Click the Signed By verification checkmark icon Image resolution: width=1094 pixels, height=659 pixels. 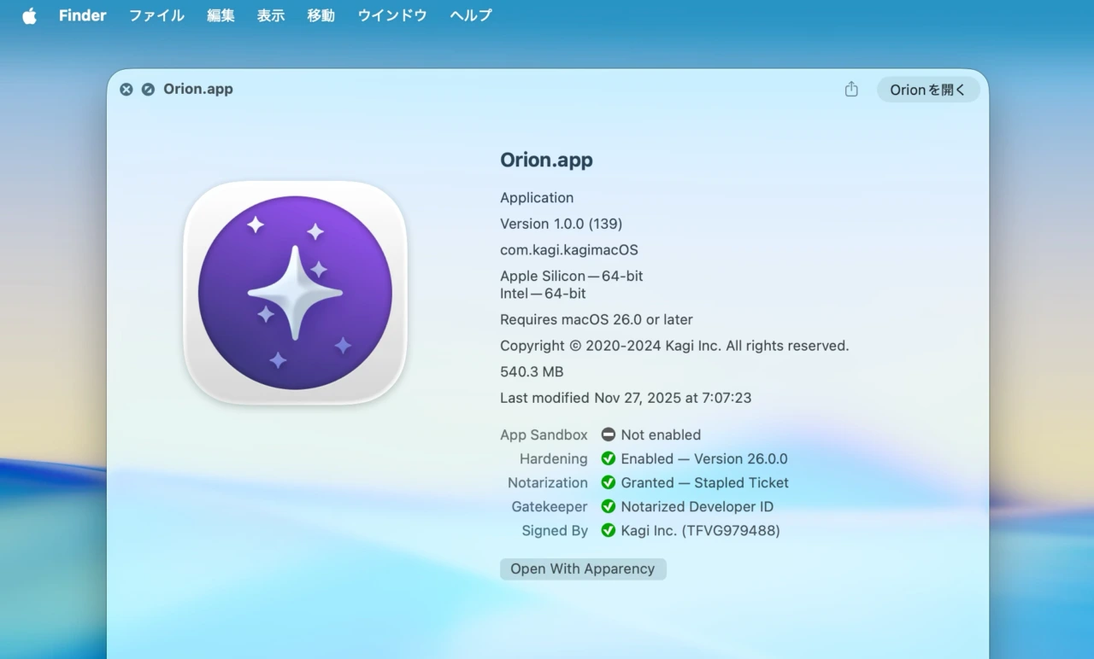pos(609,530)
